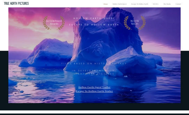Viewport: 189px width, 115px height.
Task: Navigate to the H.E.R.S. page
Action: click(155, 4)
